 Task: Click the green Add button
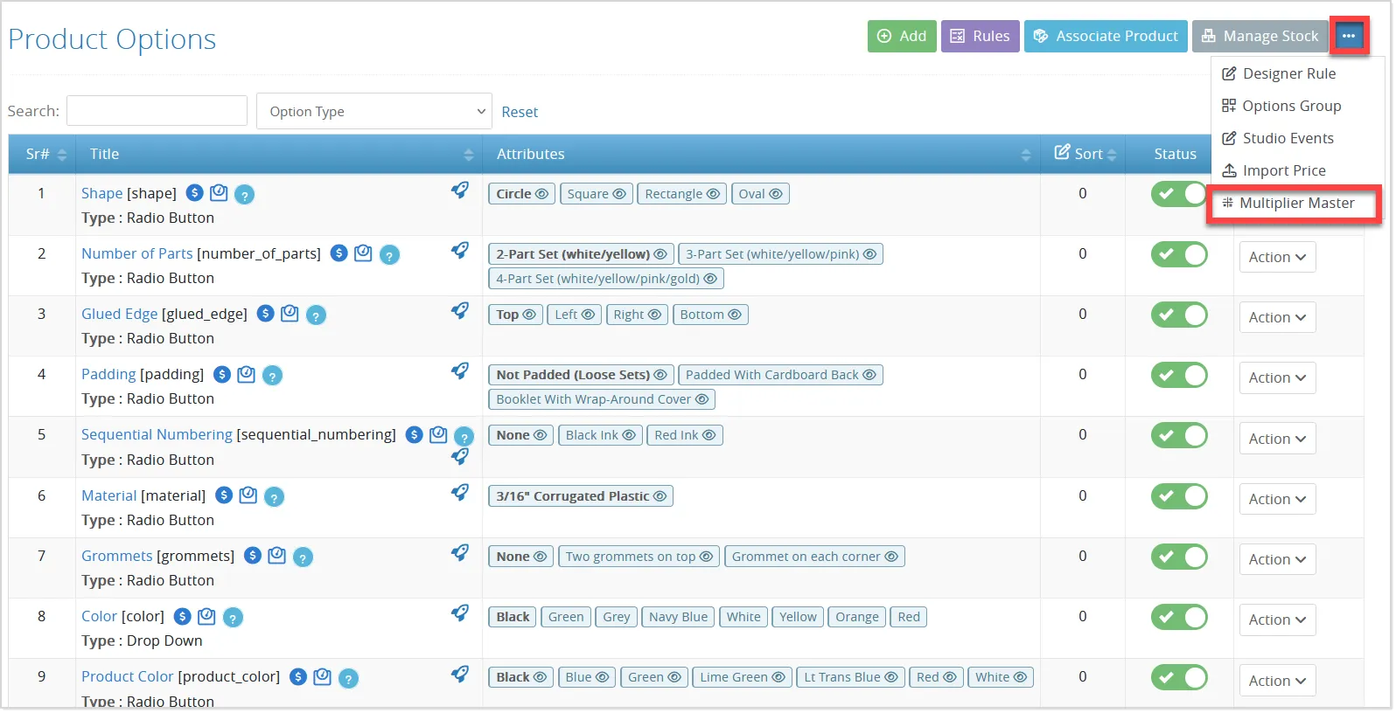pos(902,36)
